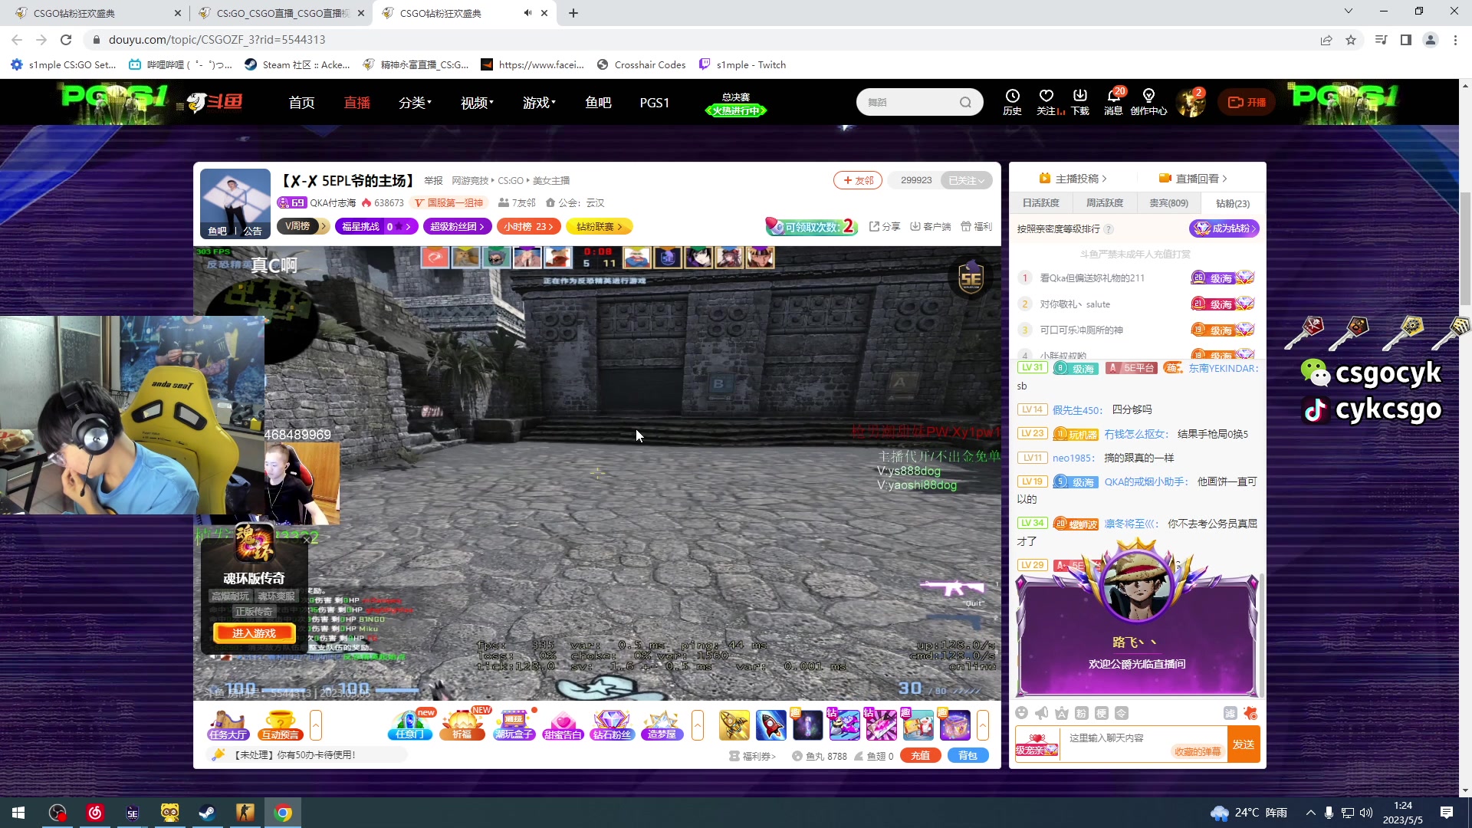The width and height of the screenshot is (1472, 828).
Task: Click the 开播 start streaming button
Action: 1247,102
